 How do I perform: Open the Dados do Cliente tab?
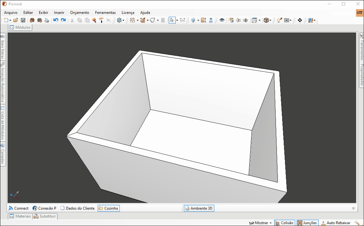click(x=77, y=208)
